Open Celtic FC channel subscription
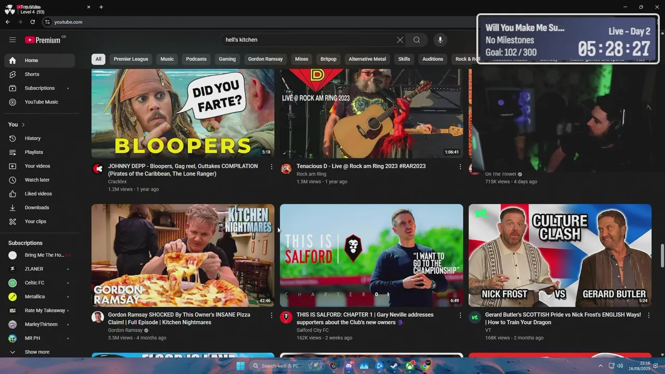Image resolution: width=665 pixels, height=374 pixels. click(x=39, y=283)
